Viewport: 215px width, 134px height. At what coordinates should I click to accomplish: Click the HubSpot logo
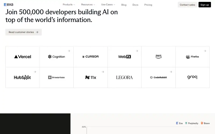(x=22, y=77)
